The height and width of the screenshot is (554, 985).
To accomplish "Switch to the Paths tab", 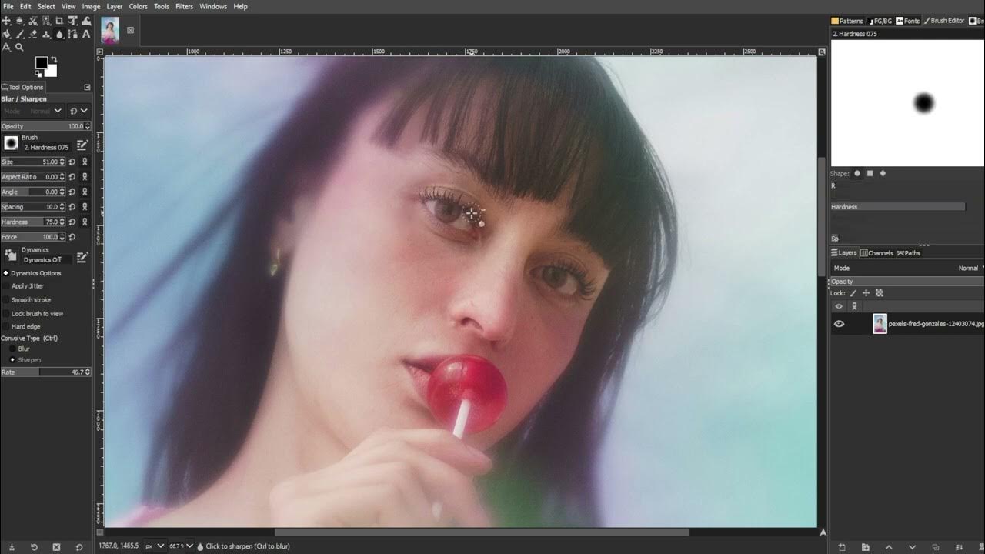I will (x=909, y=252).
